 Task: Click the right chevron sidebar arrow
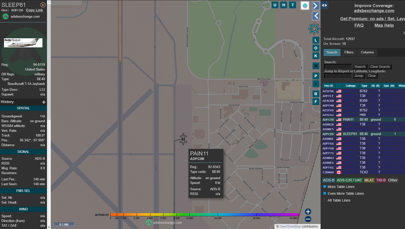tap(316, 6)
